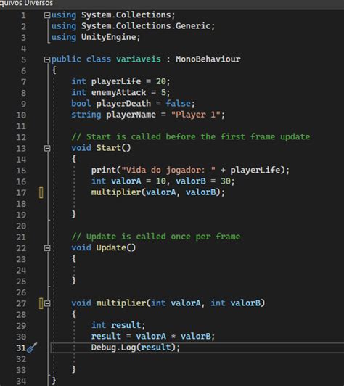
Task: Click the "print" call on line 15
Action: (104, 170)
